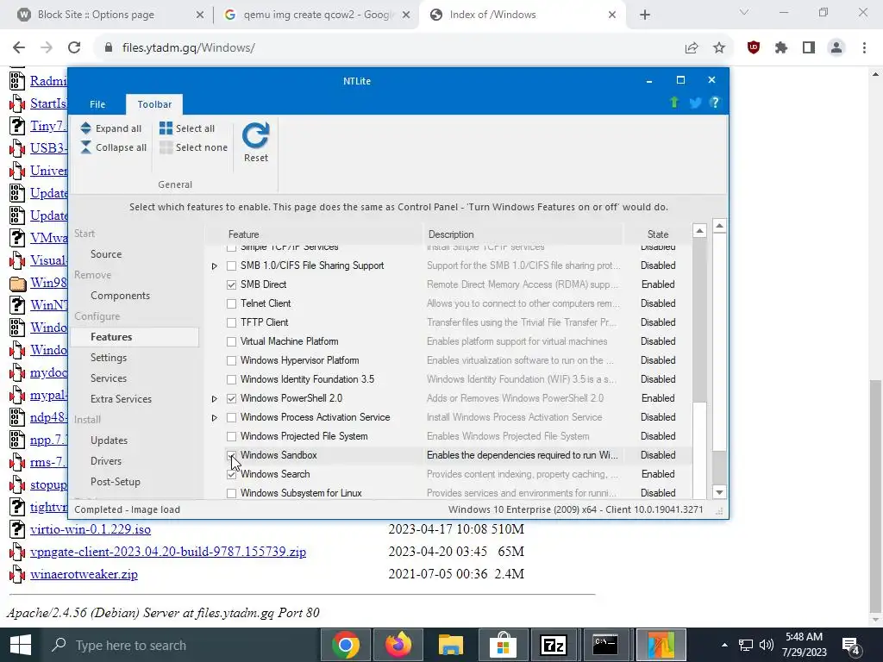This screenshot has height=662, width=883.
Task: Enable the Telnet Client checkbox
Action: click(231, 304)
